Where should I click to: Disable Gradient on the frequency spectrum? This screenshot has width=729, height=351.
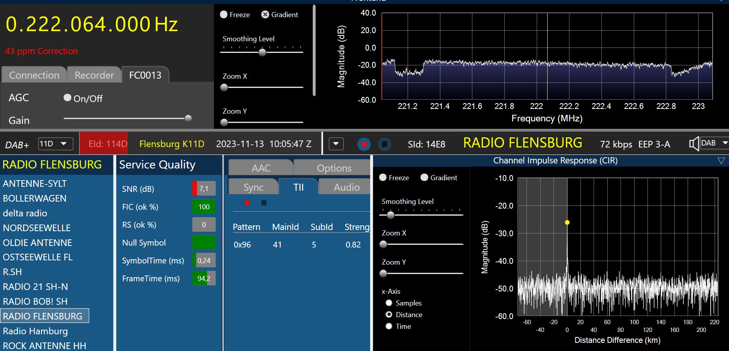click(265, 15)
